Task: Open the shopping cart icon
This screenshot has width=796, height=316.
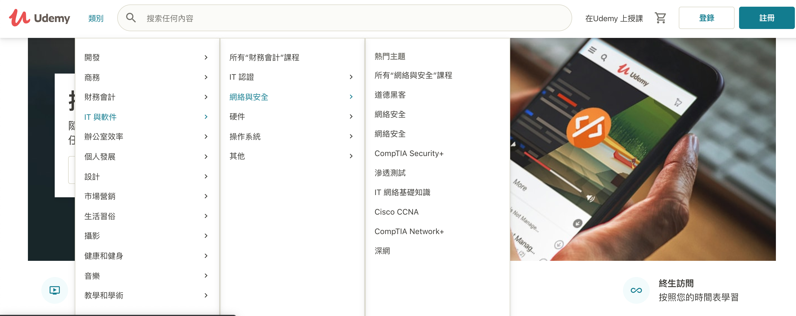Action: point(660,18)
